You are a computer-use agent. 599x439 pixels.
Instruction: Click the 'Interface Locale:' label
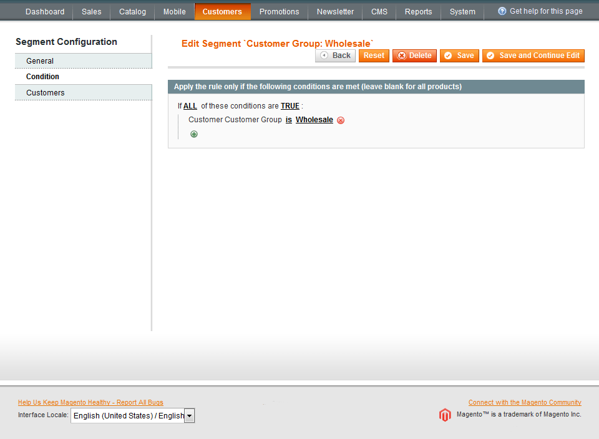point(43,415)
